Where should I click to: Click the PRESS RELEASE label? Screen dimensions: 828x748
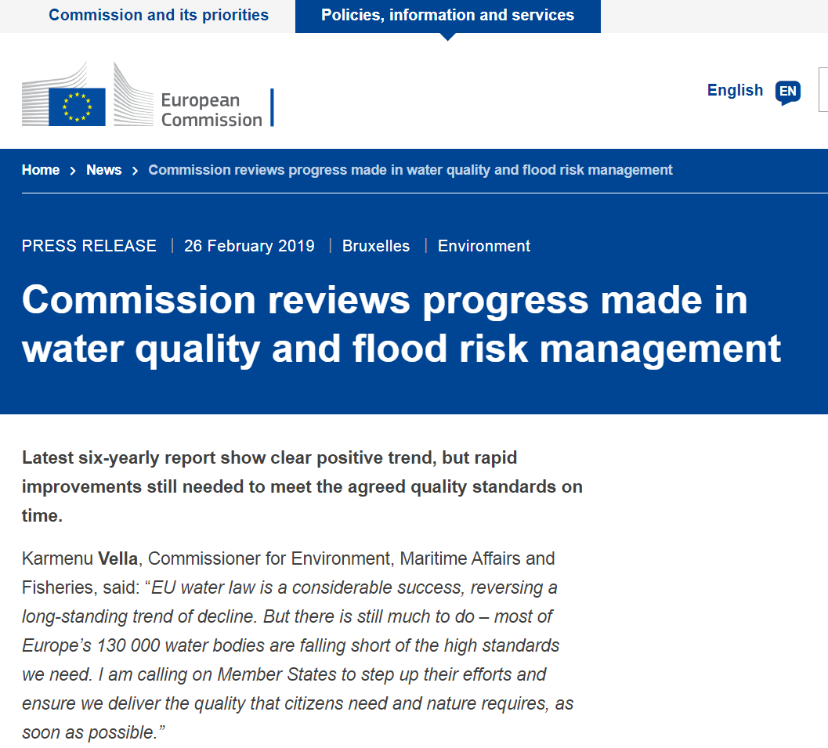89,246
